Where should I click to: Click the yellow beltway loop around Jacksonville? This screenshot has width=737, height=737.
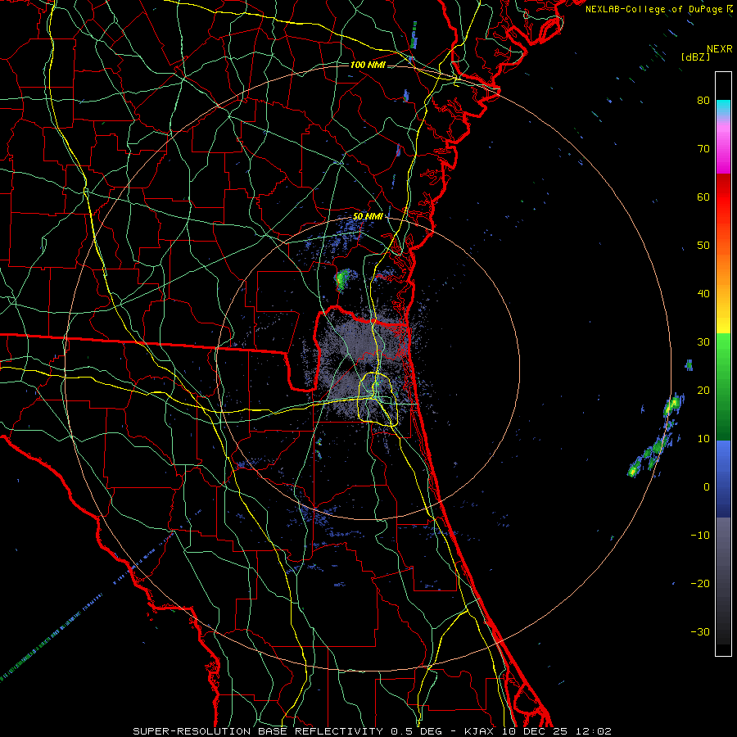click(378, 399)
